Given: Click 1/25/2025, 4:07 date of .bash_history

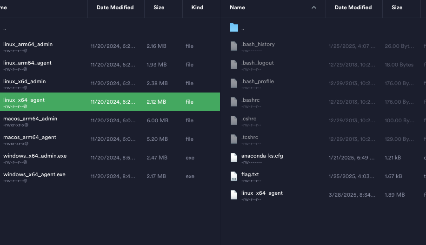Looking at the screenshot, I should [352, 46].
